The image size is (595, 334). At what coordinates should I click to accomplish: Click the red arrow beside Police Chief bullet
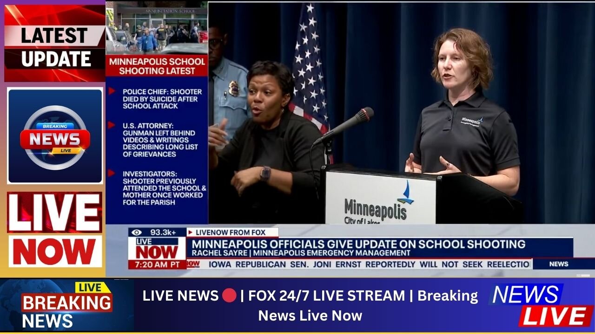click(112, 91)
